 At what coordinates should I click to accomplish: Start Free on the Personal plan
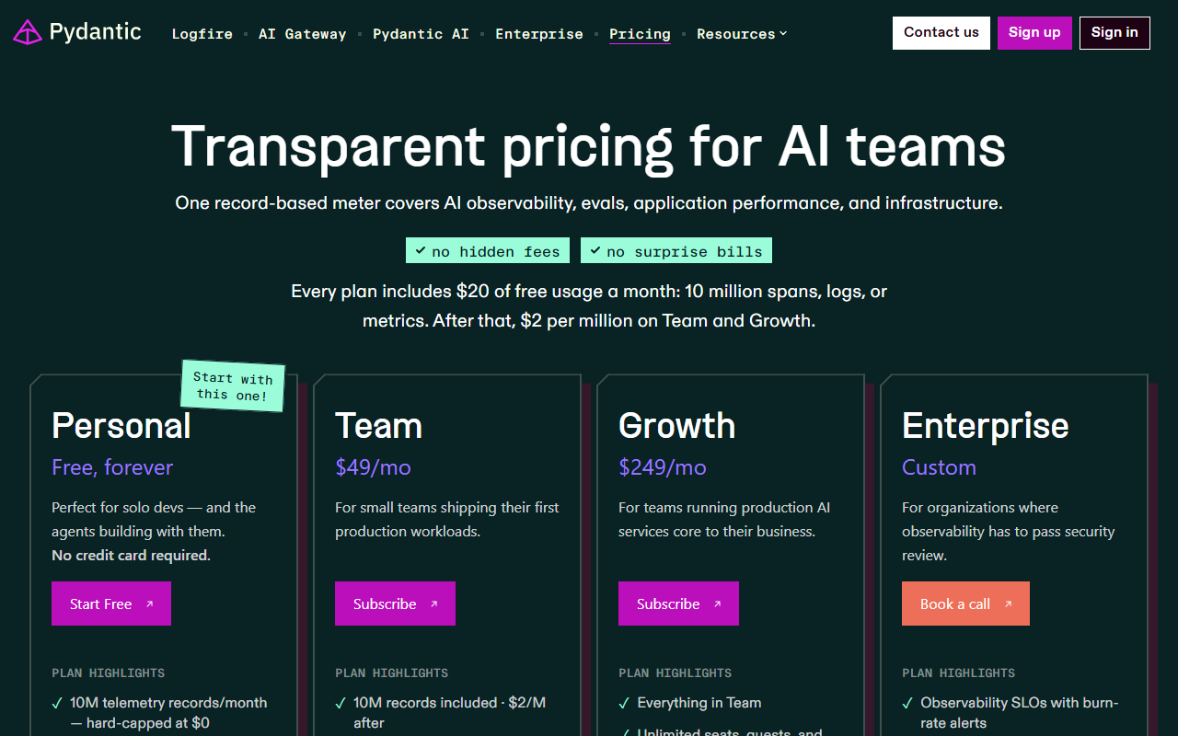tap(111, 604)
